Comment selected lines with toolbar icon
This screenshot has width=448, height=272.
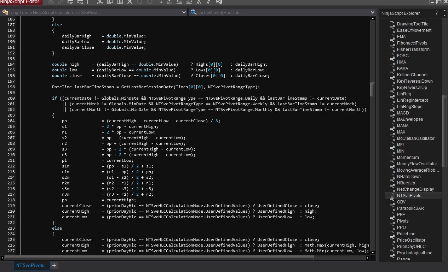pos(200,2)
